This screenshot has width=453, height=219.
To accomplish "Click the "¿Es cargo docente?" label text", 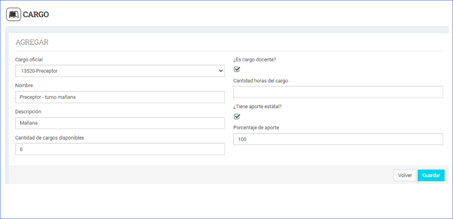I will tap(257, 60).
